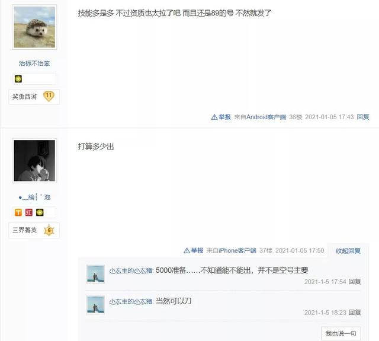Visit user 治标不治笨's profile

pyautogui.click(x=34, y=63)
